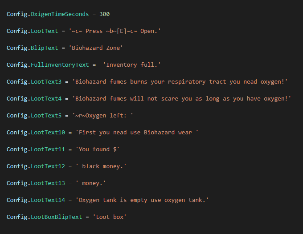Click the '~r~Oxygen left: ' string
Image resolution: width=303 pixels, height=234 pixels.
(x=102, y=116)
